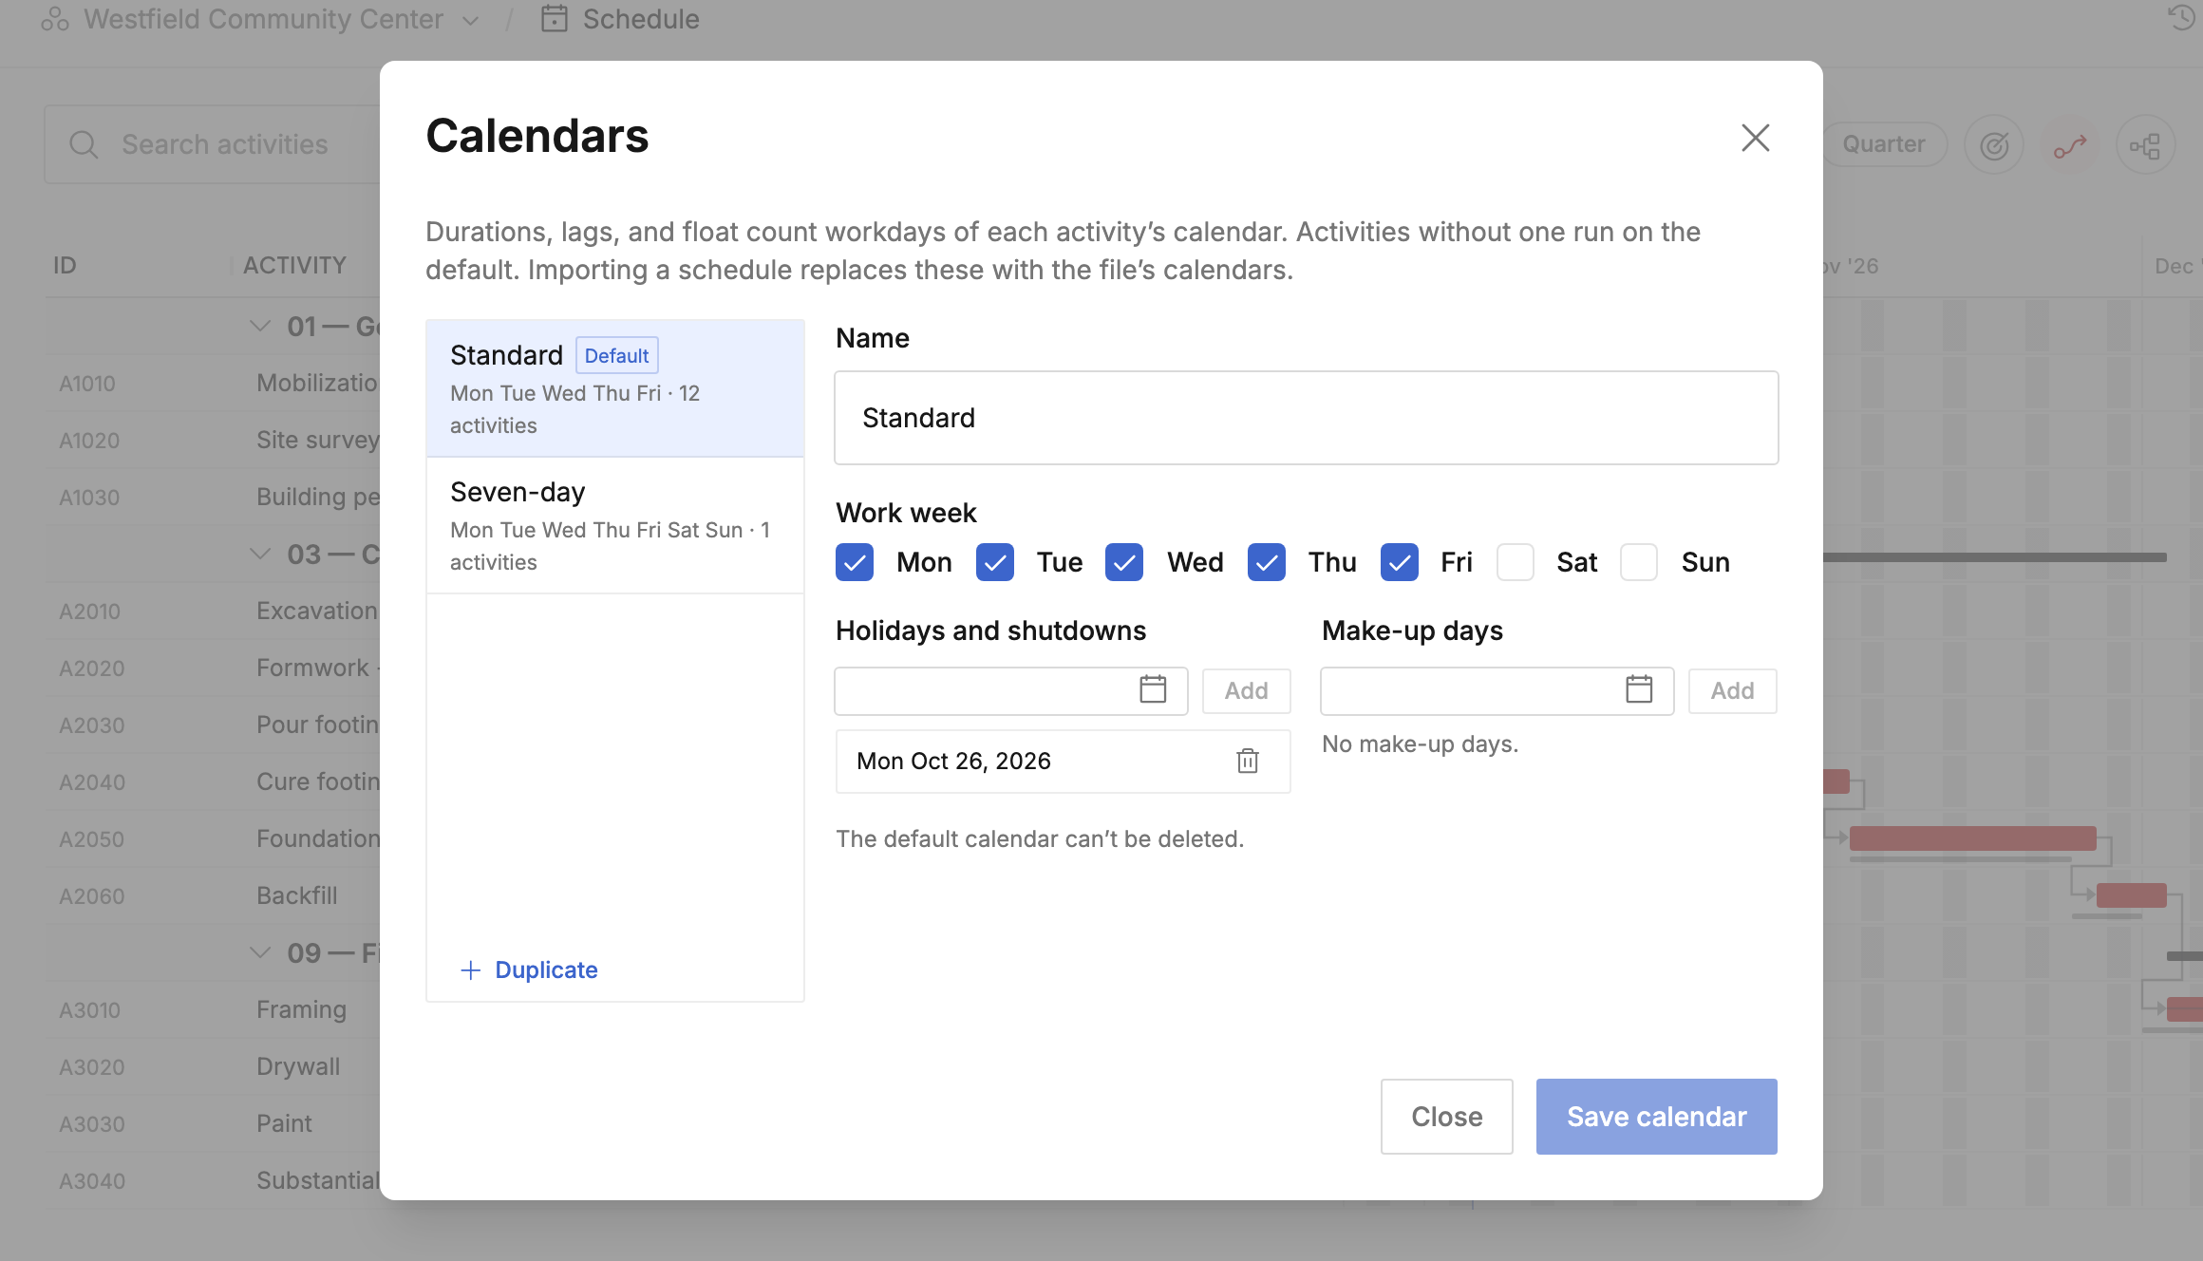Click the Close button
The height and width of the screenshot is (1261, 2203).
pos(1447,1117)
